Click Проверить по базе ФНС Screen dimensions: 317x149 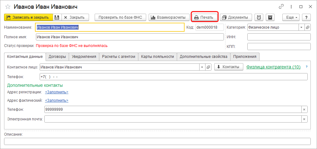coord(120,17)
